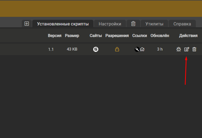Click the Разрешения column header
The height and width of the screenshot is (138, 202).
117,36
